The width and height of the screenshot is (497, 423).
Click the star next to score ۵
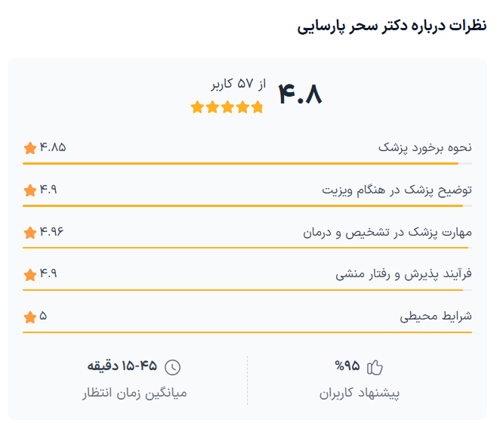30,316
